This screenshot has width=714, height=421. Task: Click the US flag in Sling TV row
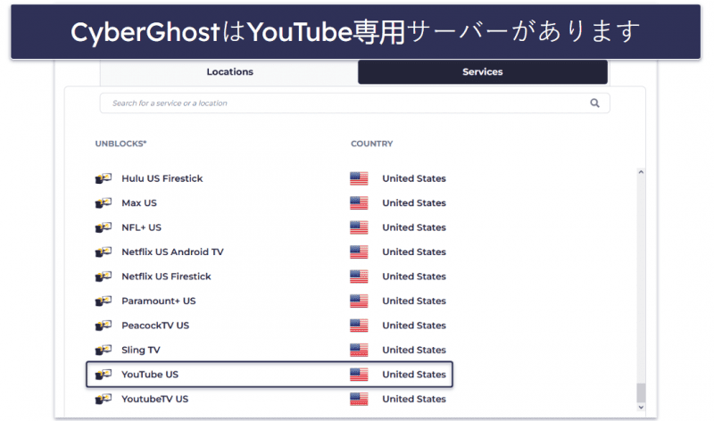coord(359,351)
